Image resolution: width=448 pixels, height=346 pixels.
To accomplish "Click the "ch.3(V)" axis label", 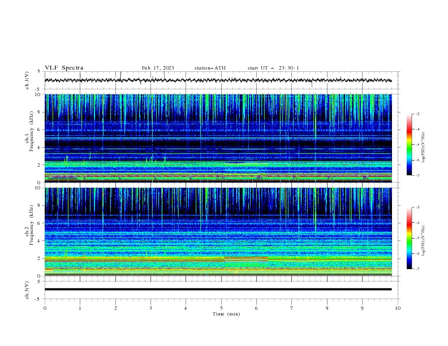I will pos(27,290).
